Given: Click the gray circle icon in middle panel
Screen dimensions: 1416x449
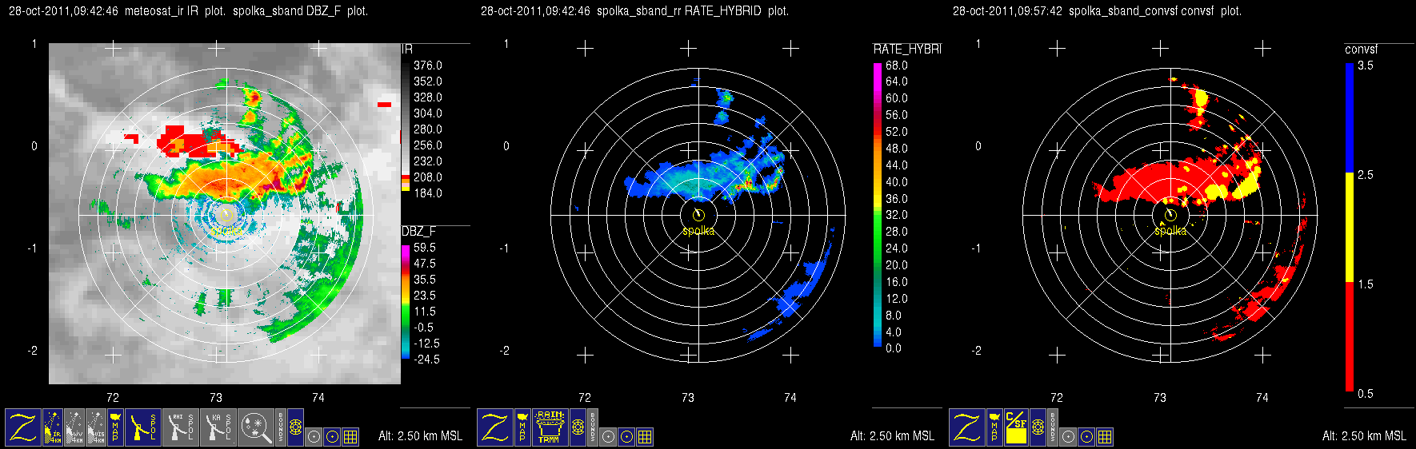Looking at the screenshot, I should (608, 437).
